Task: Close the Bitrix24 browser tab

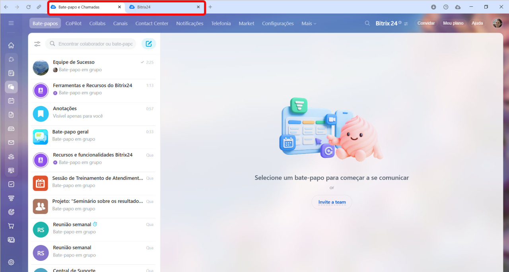Action: [198, 7]
